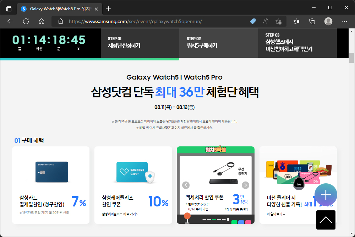Image resolution: width=355 pixels, height=237 pixels.
Task: Show next accessory carousel slide
Action: coord(245,185)
